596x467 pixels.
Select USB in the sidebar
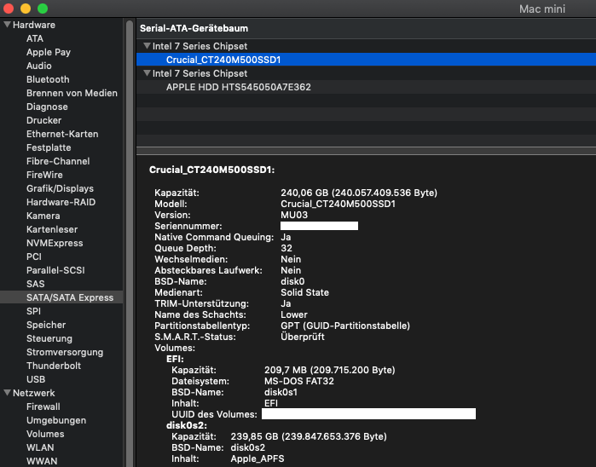pos(36,379)
